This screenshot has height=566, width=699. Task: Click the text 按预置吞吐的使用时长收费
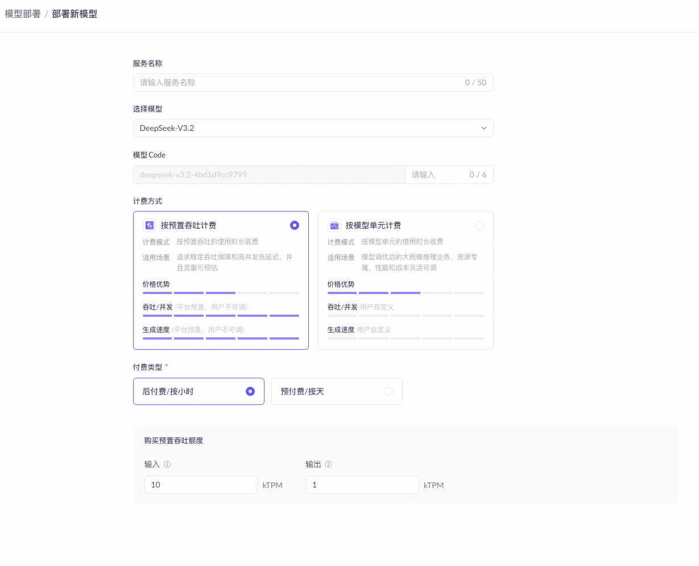[x=217, y=242]
